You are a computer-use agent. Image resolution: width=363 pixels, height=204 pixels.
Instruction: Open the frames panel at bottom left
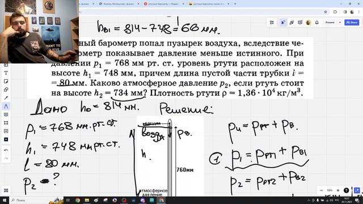tap(6, 190)
